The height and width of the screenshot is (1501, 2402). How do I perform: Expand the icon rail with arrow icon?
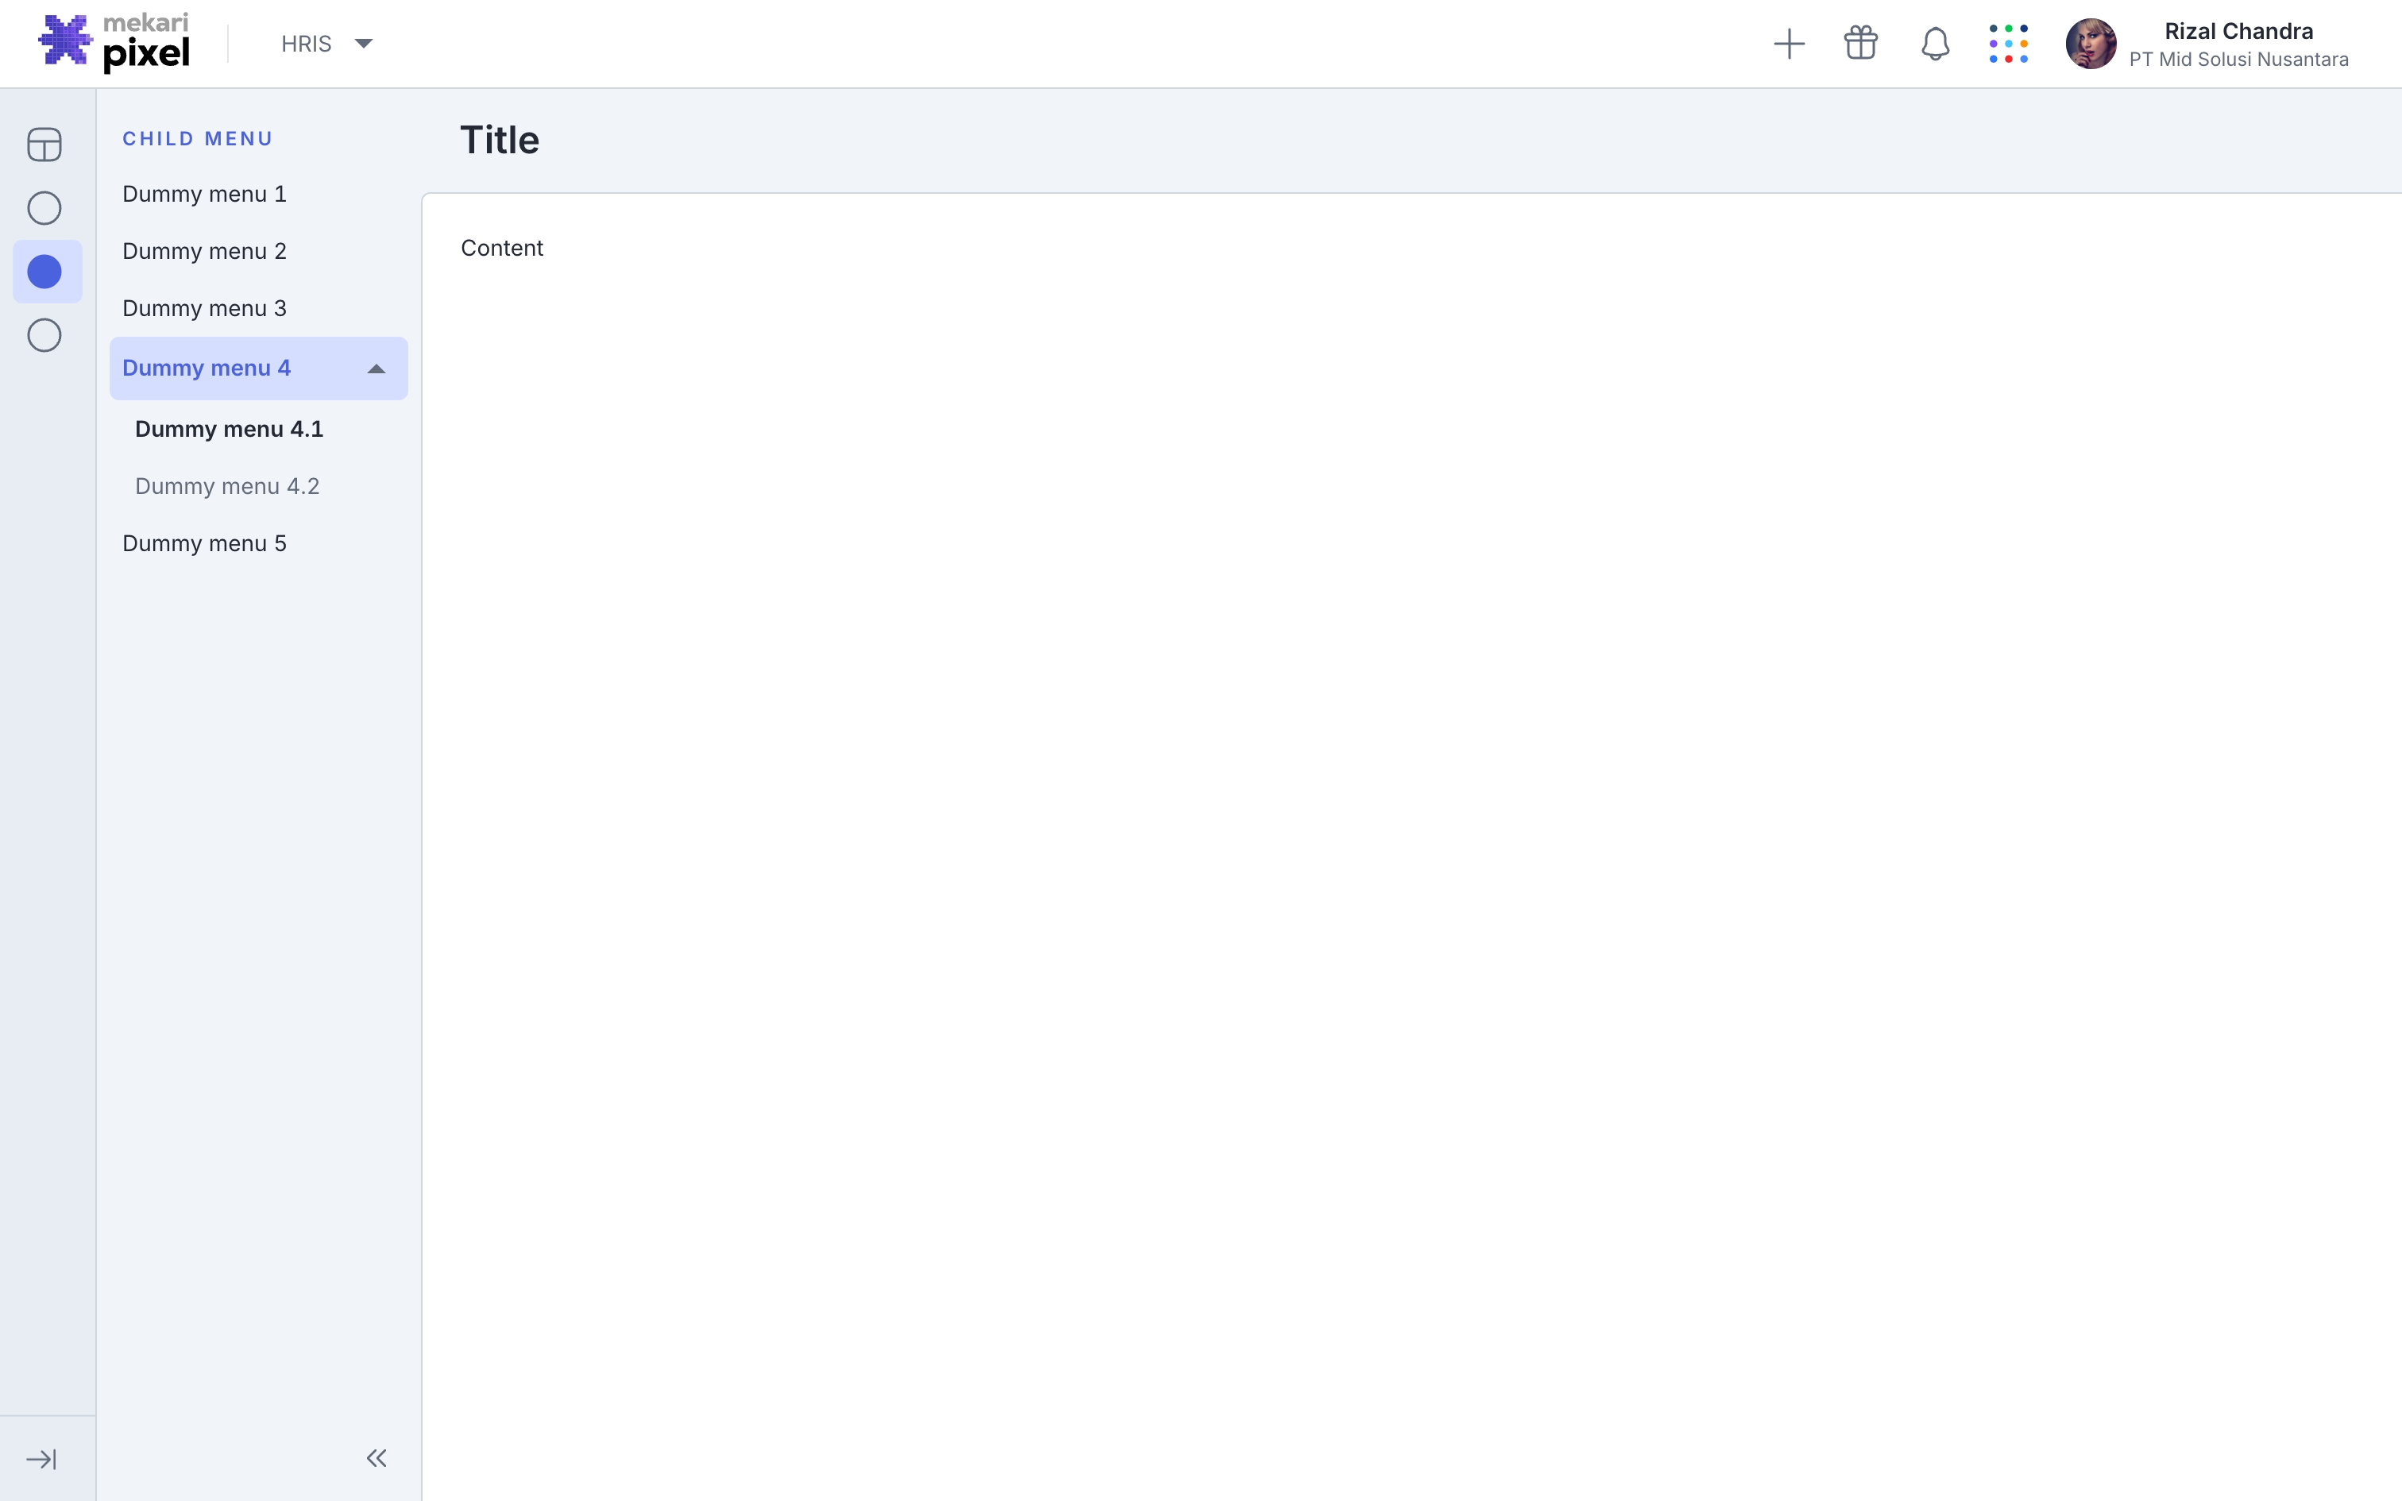pyautogui.click(x=41, y=1460)
